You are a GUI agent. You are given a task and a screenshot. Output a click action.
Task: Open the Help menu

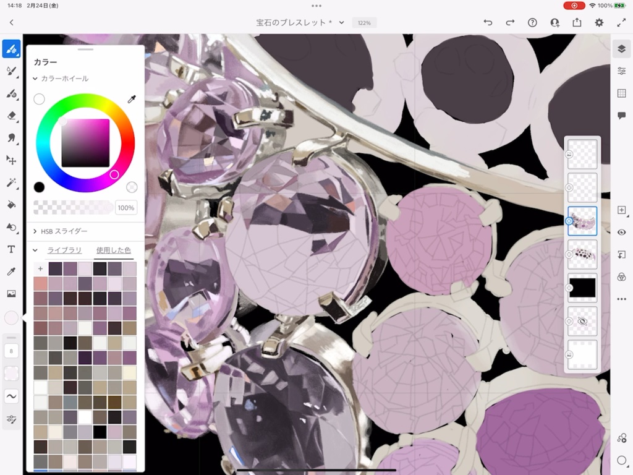point(532,23)
